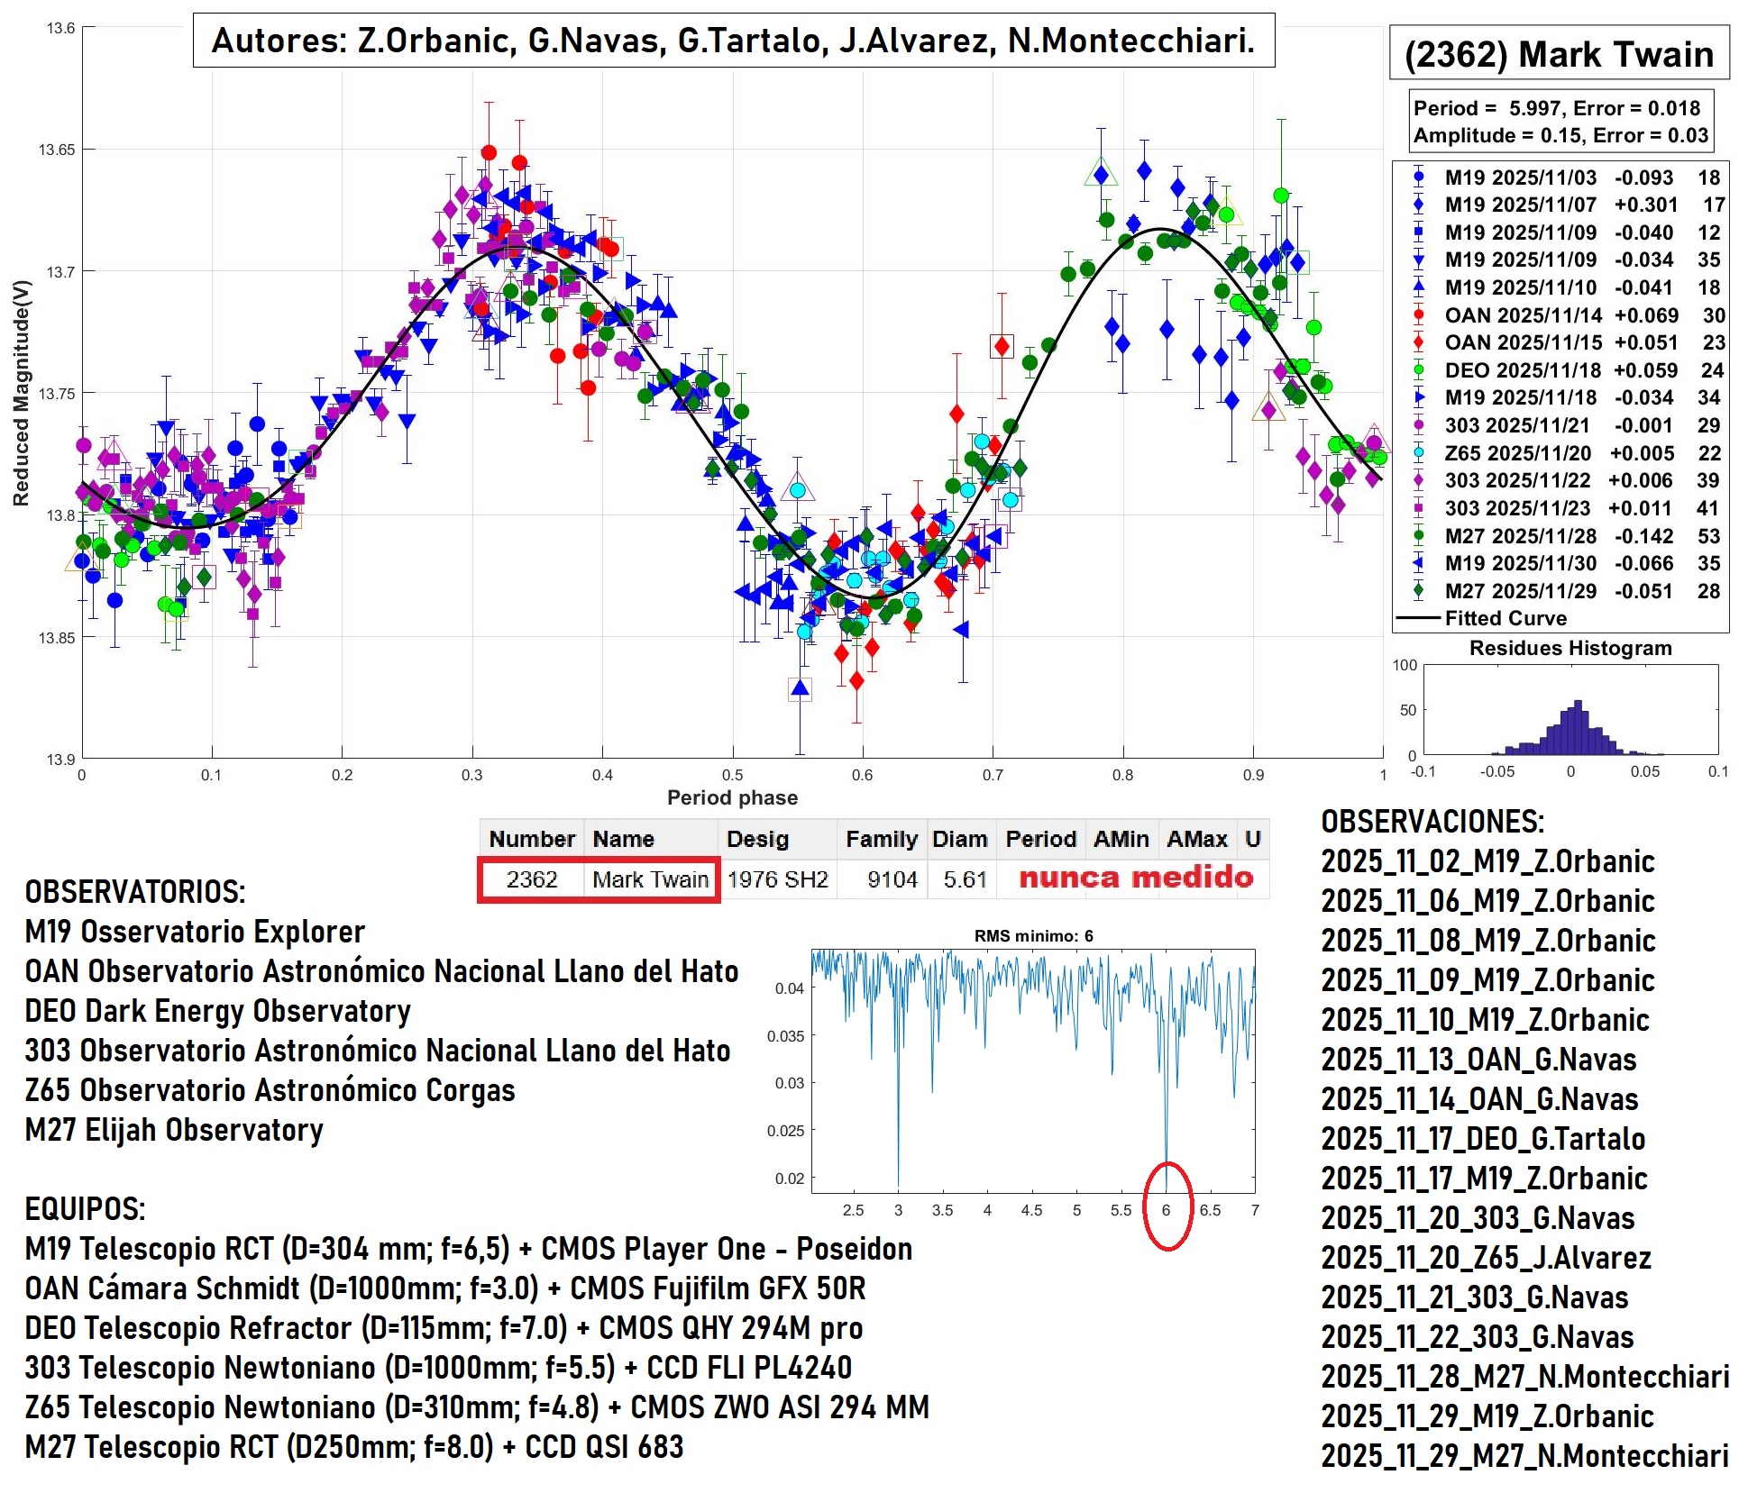Click observation entry 2025_11_20_Z65_J.Alvarez
This screenshot has height=1493, width=1748.
coord(1486,1258)
